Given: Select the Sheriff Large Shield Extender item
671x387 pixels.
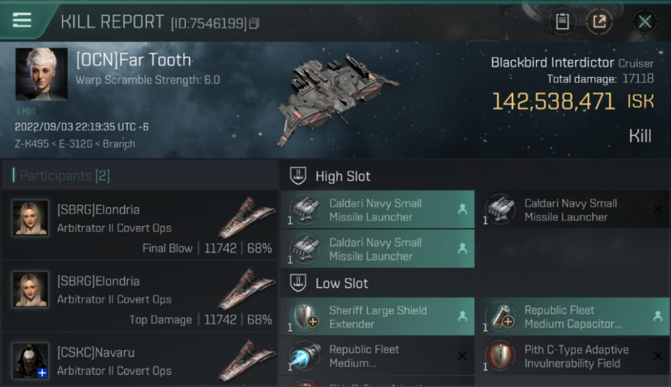Looking at the screenshot, I should point(377,317).
